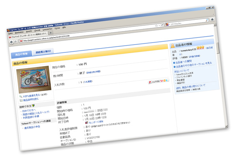Click the scrollbar up arrow

(x=215, y=25)
